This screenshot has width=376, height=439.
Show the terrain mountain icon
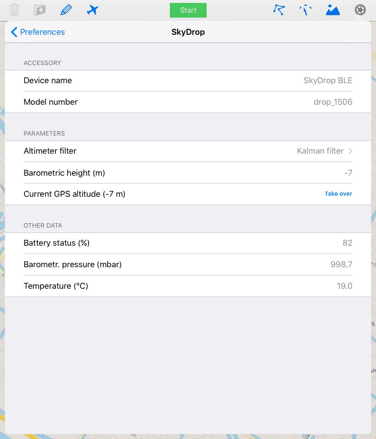click(x=332, y=10)
